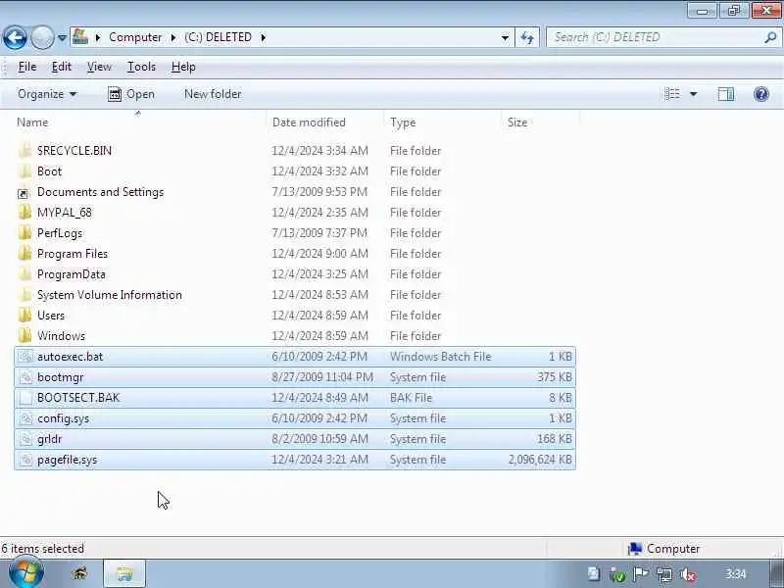The height and width of the screenshot is (588, 784).
Task: Click the Windows Start orb
Action: point(26,573)
